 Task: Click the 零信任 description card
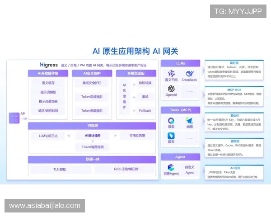click(x=234, y=122)
